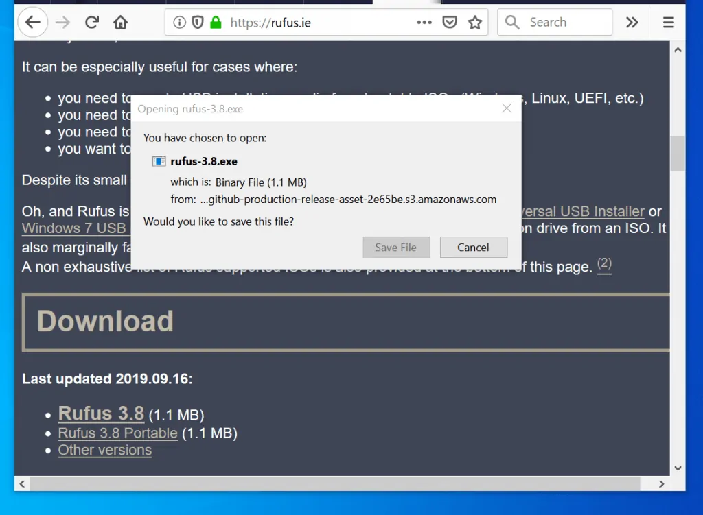Close the Opening rufus-3.8.exe dialog
703x515 pixels.
coord(507,108)
